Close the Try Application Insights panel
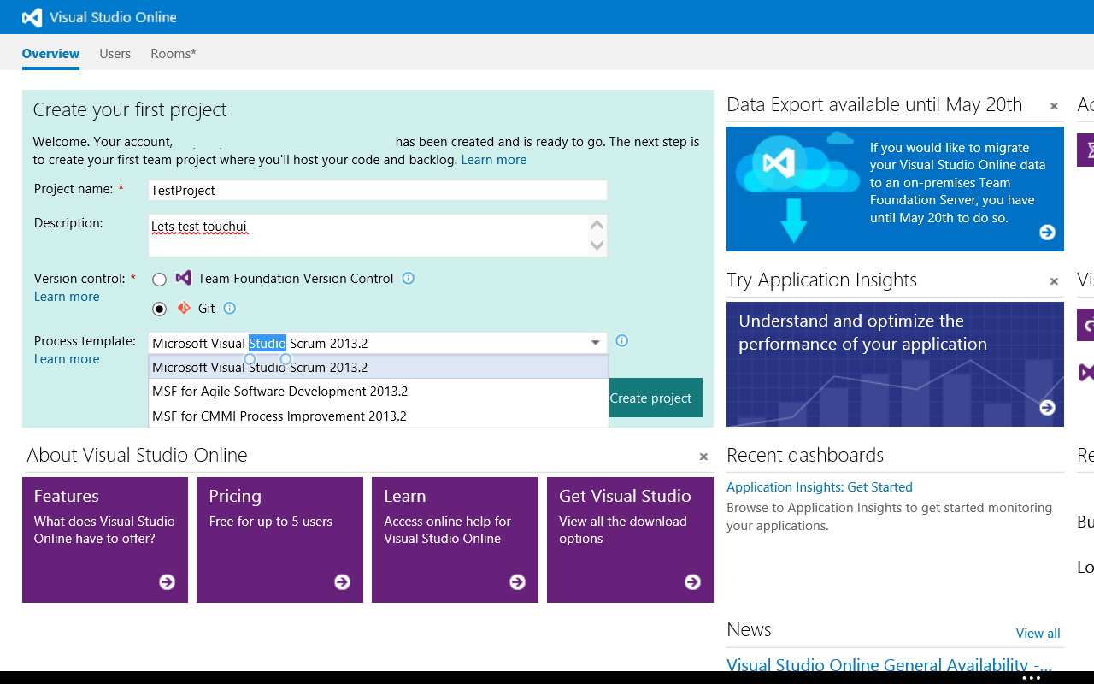The image size is (1094, 684). tap(1054, 281)
